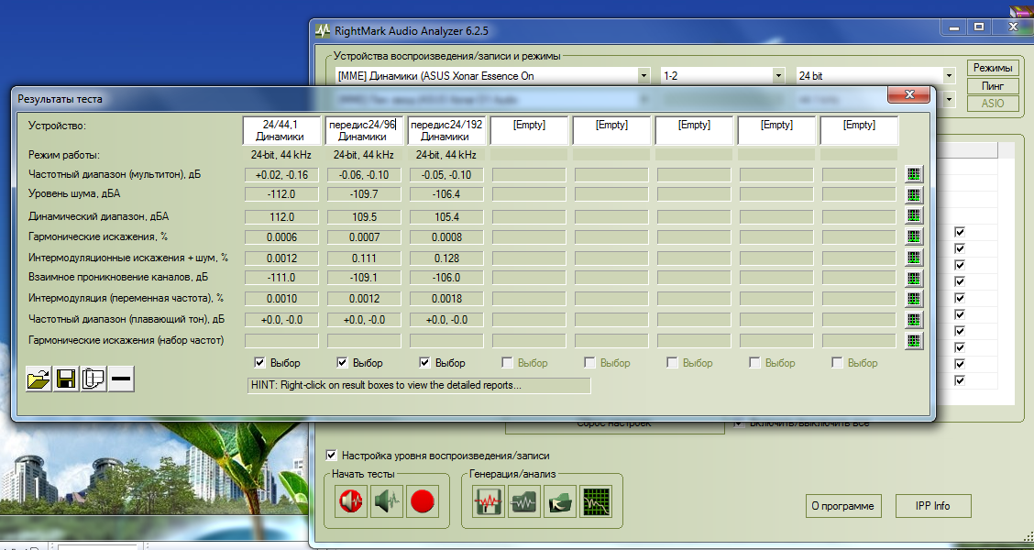The width and height of the screenshot is (1034, 550).
Task: Click frequency response value -0.06, -0.10
Action: point(364,175)
